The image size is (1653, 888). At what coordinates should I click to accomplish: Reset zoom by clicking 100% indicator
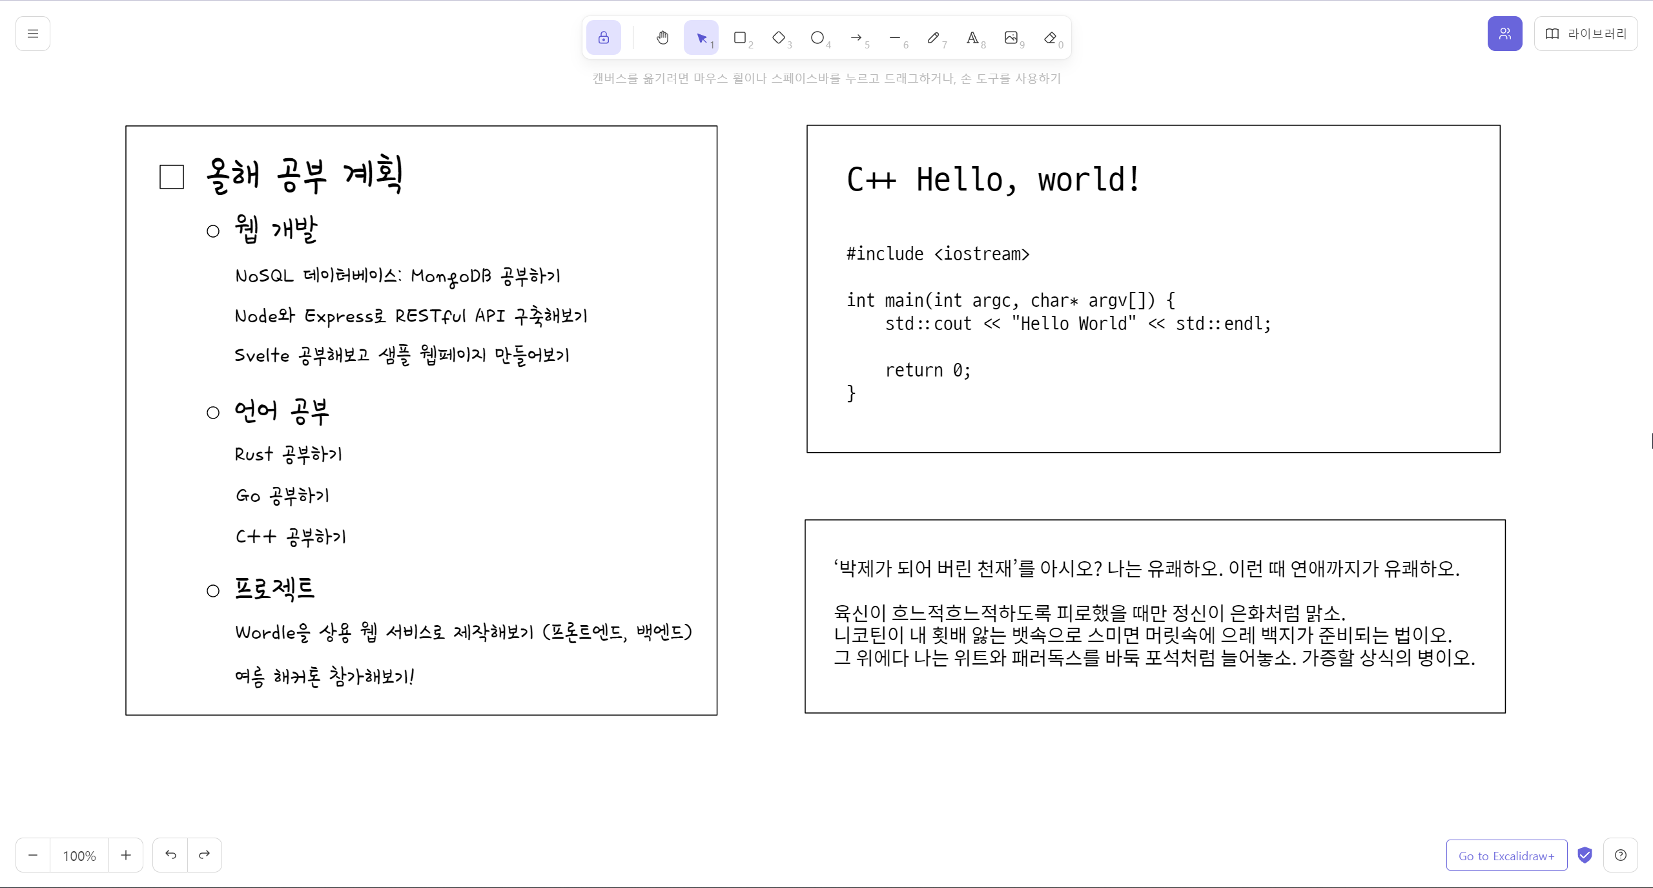pyautogui.click(x=79, y=855)
